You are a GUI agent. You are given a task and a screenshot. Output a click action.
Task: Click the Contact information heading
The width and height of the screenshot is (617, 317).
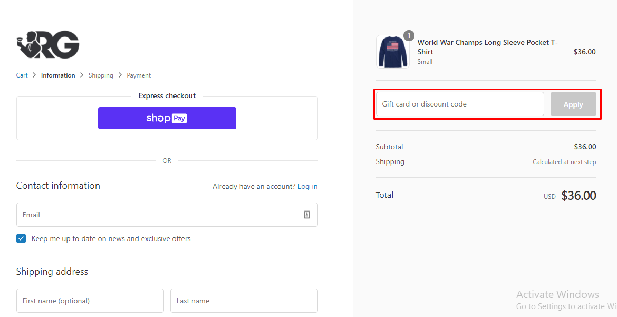pyautogui.click(x=58, y=186)
